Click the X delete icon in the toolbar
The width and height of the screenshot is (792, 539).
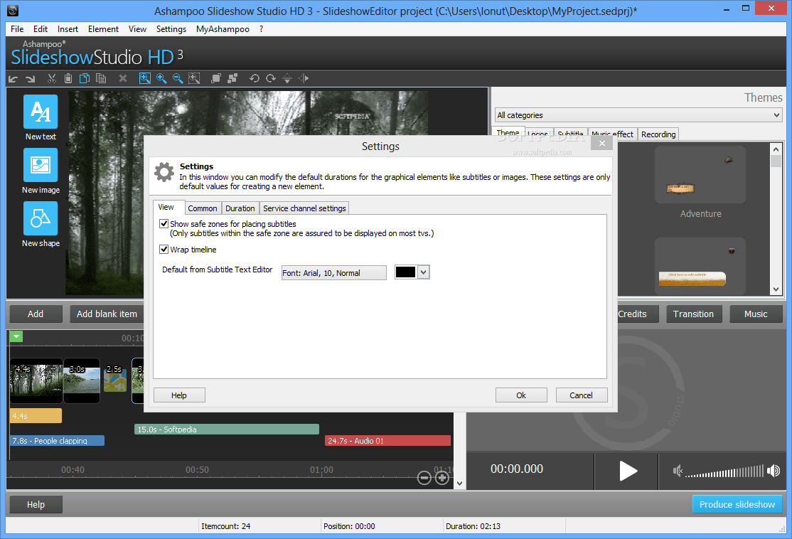(x=123, y=78)
